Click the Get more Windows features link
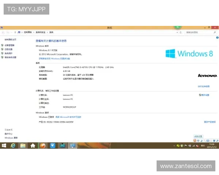Viewport: 219px width, 175px height. click(x=55, y=58)
